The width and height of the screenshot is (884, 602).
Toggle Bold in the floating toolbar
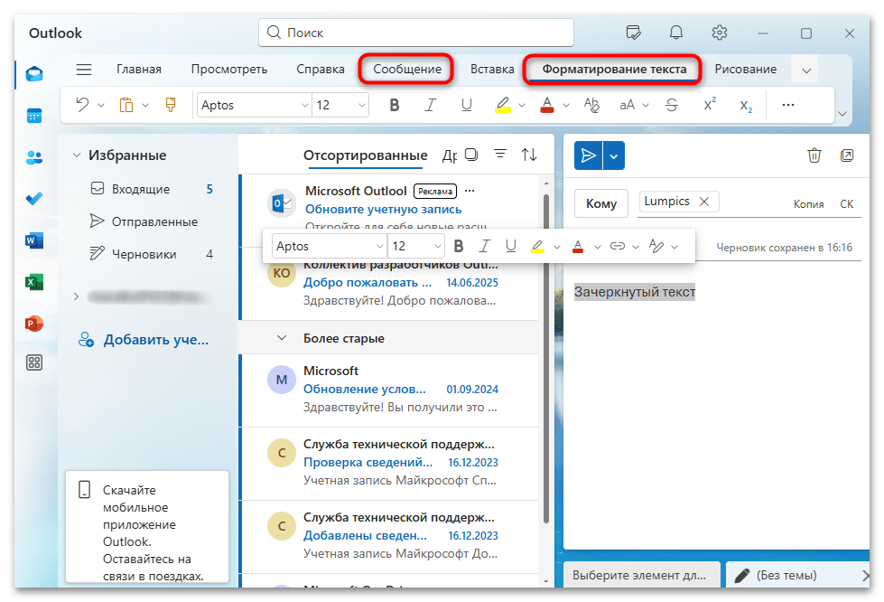tap(459, 246)
